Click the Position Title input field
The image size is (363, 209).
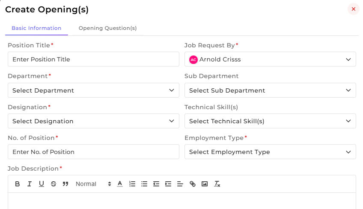(93, 59)
